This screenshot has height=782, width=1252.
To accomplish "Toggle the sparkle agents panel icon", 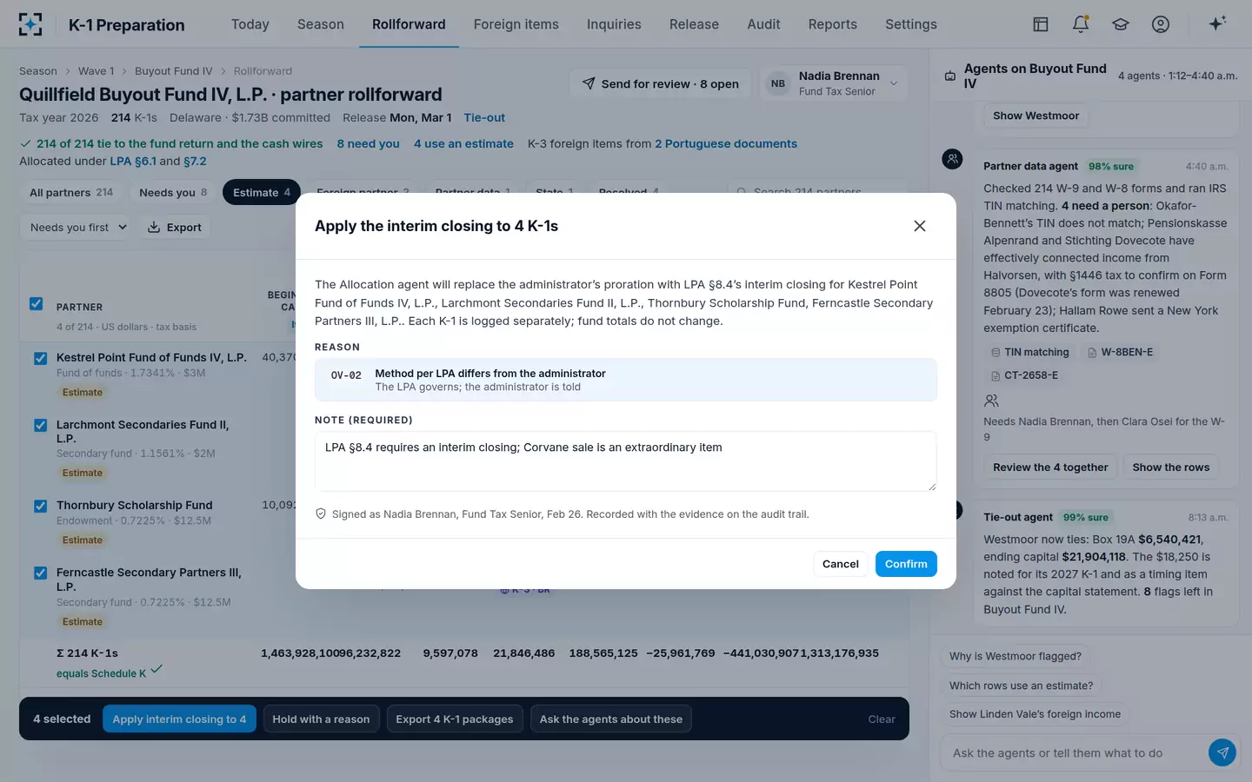I will (x=1217, y=23).
